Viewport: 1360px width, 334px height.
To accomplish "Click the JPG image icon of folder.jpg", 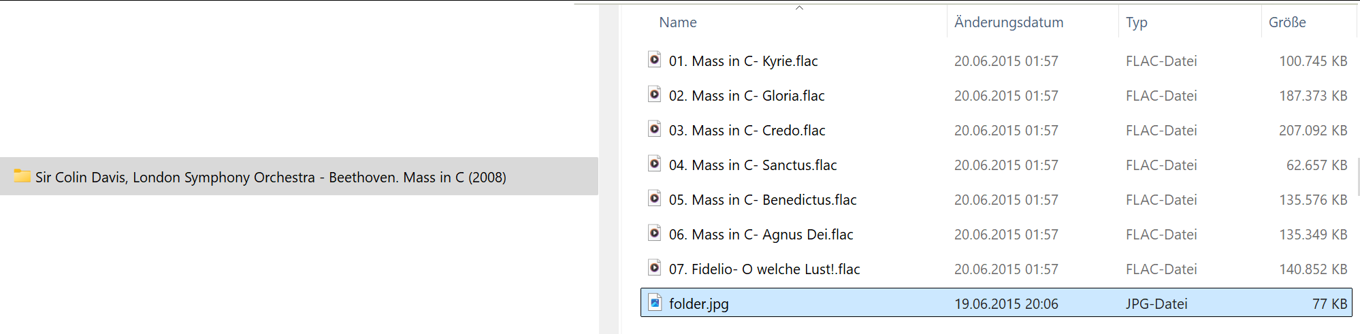I will tap(654, 303).
